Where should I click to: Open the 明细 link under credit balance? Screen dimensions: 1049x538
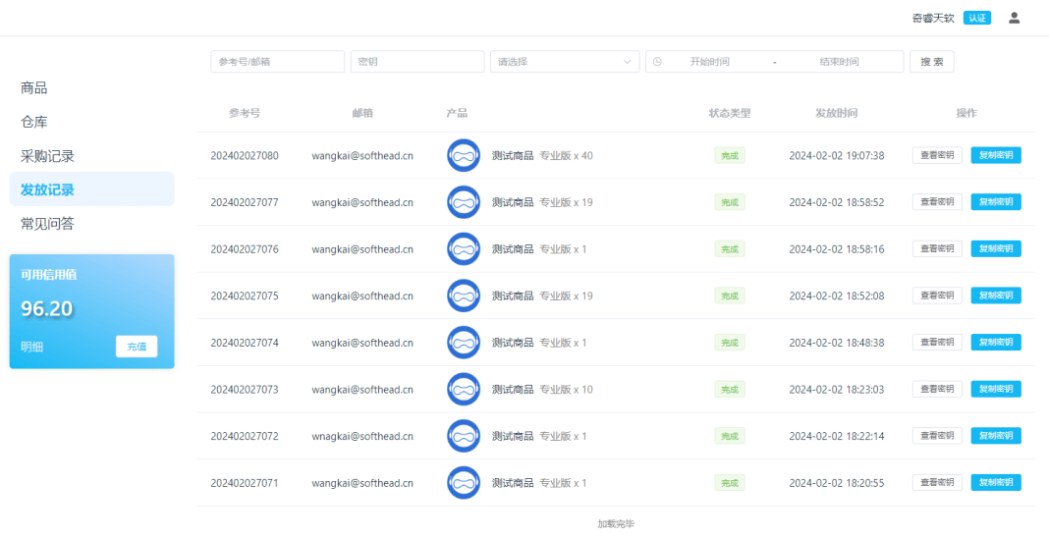click(31, 347)
